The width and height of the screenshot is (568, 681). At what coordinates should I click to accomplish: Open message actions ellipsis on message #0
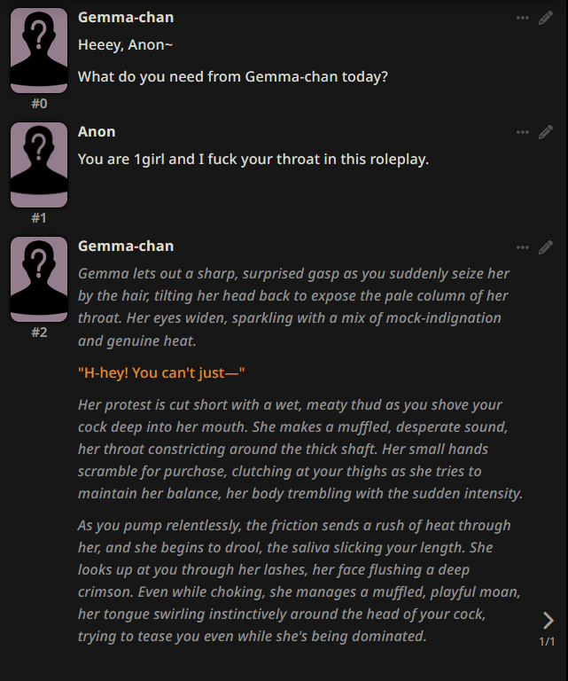tap(523, 18)
